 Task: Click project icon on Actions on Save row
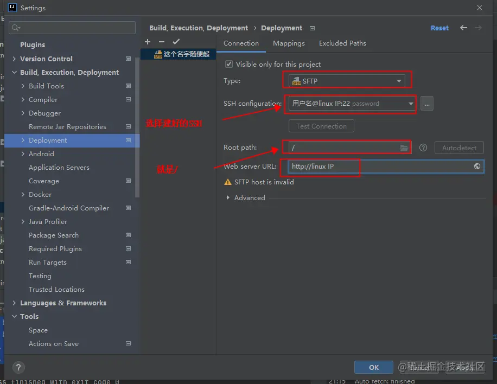point(129,343)
